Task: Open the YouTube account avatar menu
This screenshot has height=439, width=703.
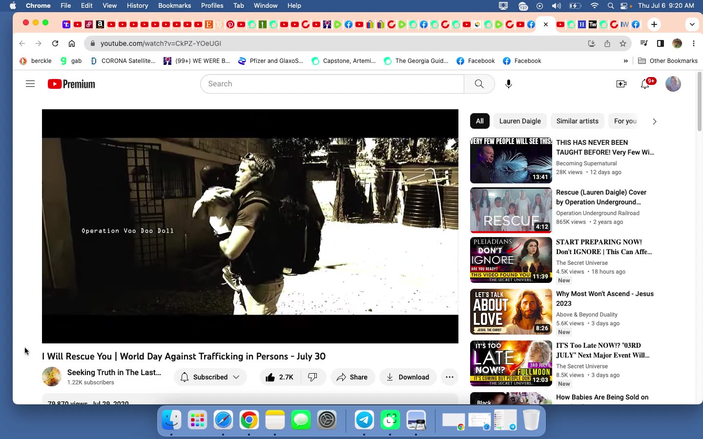Action: pos(673,84)
